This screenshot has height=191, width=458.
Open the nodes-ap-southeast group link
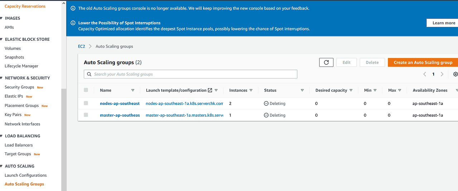pyautogui.click(x=120, y=103)
